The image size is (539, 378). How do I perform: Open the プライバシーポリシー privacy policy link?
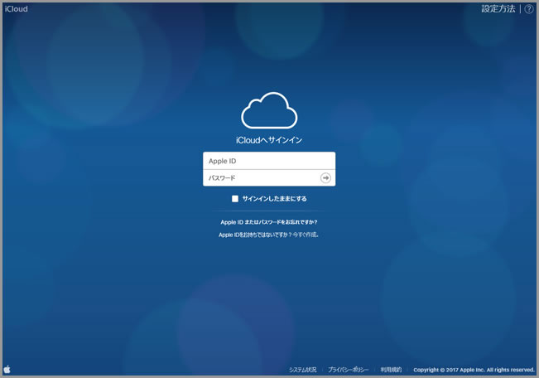[348, 370]
